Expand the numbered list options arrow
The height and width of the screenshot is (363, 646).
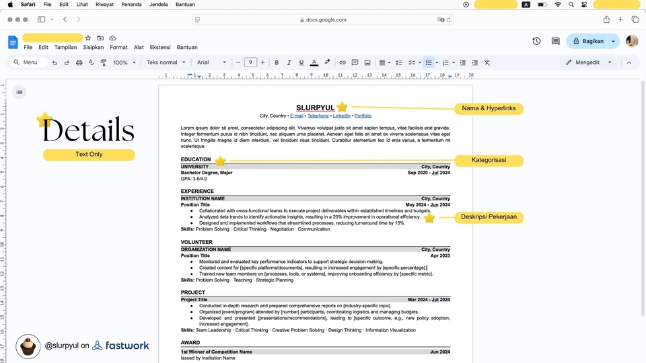click(454, 63)
